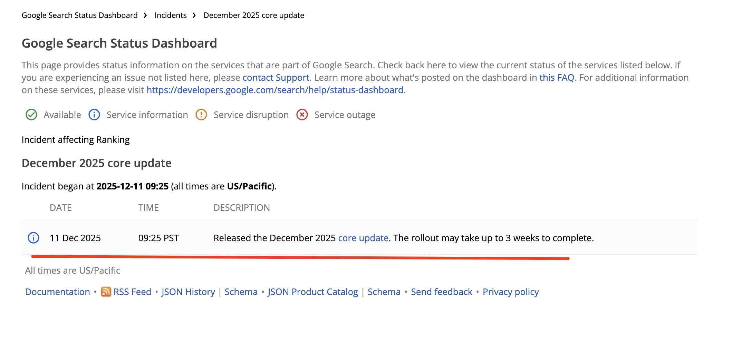732x363 pixels.
Task: Open the JSON Product Catalog link
Action: (313, 292)
